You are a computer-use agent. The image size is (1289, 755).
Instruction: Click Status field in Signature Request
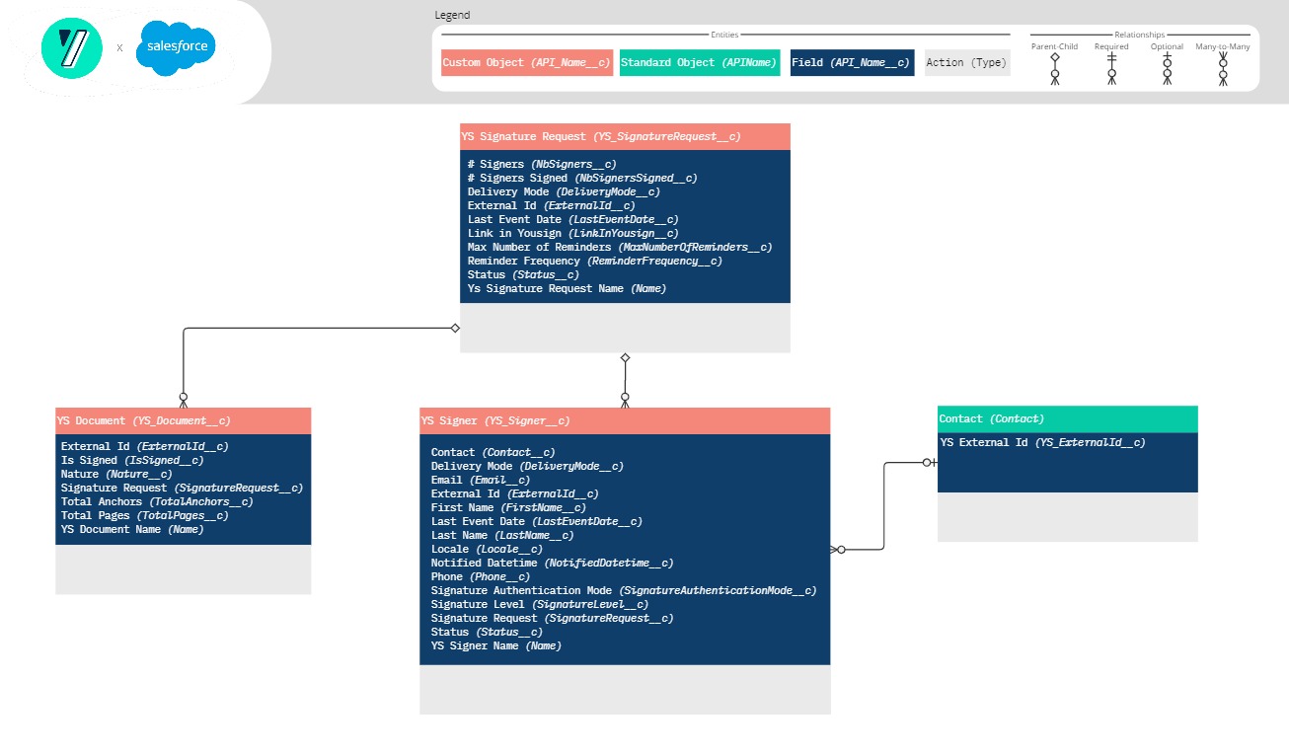pyautogui.click(x=523, y=274)
